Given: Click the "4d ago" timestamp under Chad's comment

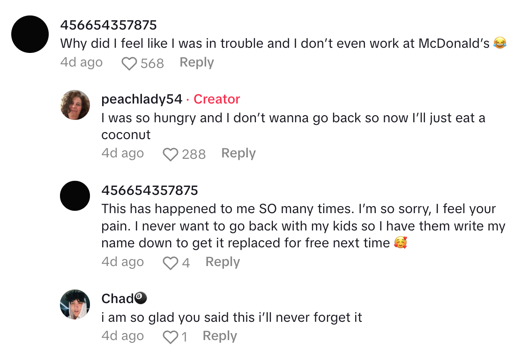Looking at the screenshot, I should pyautogui.click(x=122, y=336).
